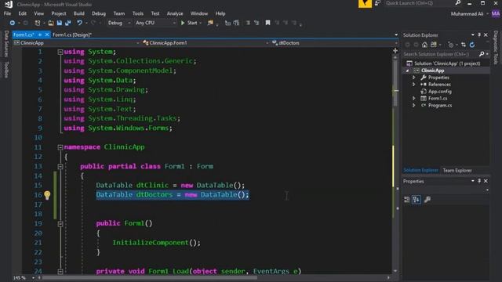Viewport: 502px width, 282px height.
Task: Click the Alphabetical sort icon in Properties panel
Action: click(x=417, y=200)
